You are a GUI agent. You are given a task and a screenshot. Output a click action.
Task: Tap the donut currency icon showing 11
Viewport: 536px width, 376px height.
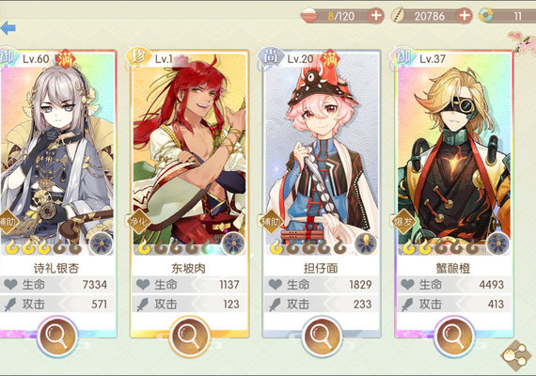tap(486, 16)
